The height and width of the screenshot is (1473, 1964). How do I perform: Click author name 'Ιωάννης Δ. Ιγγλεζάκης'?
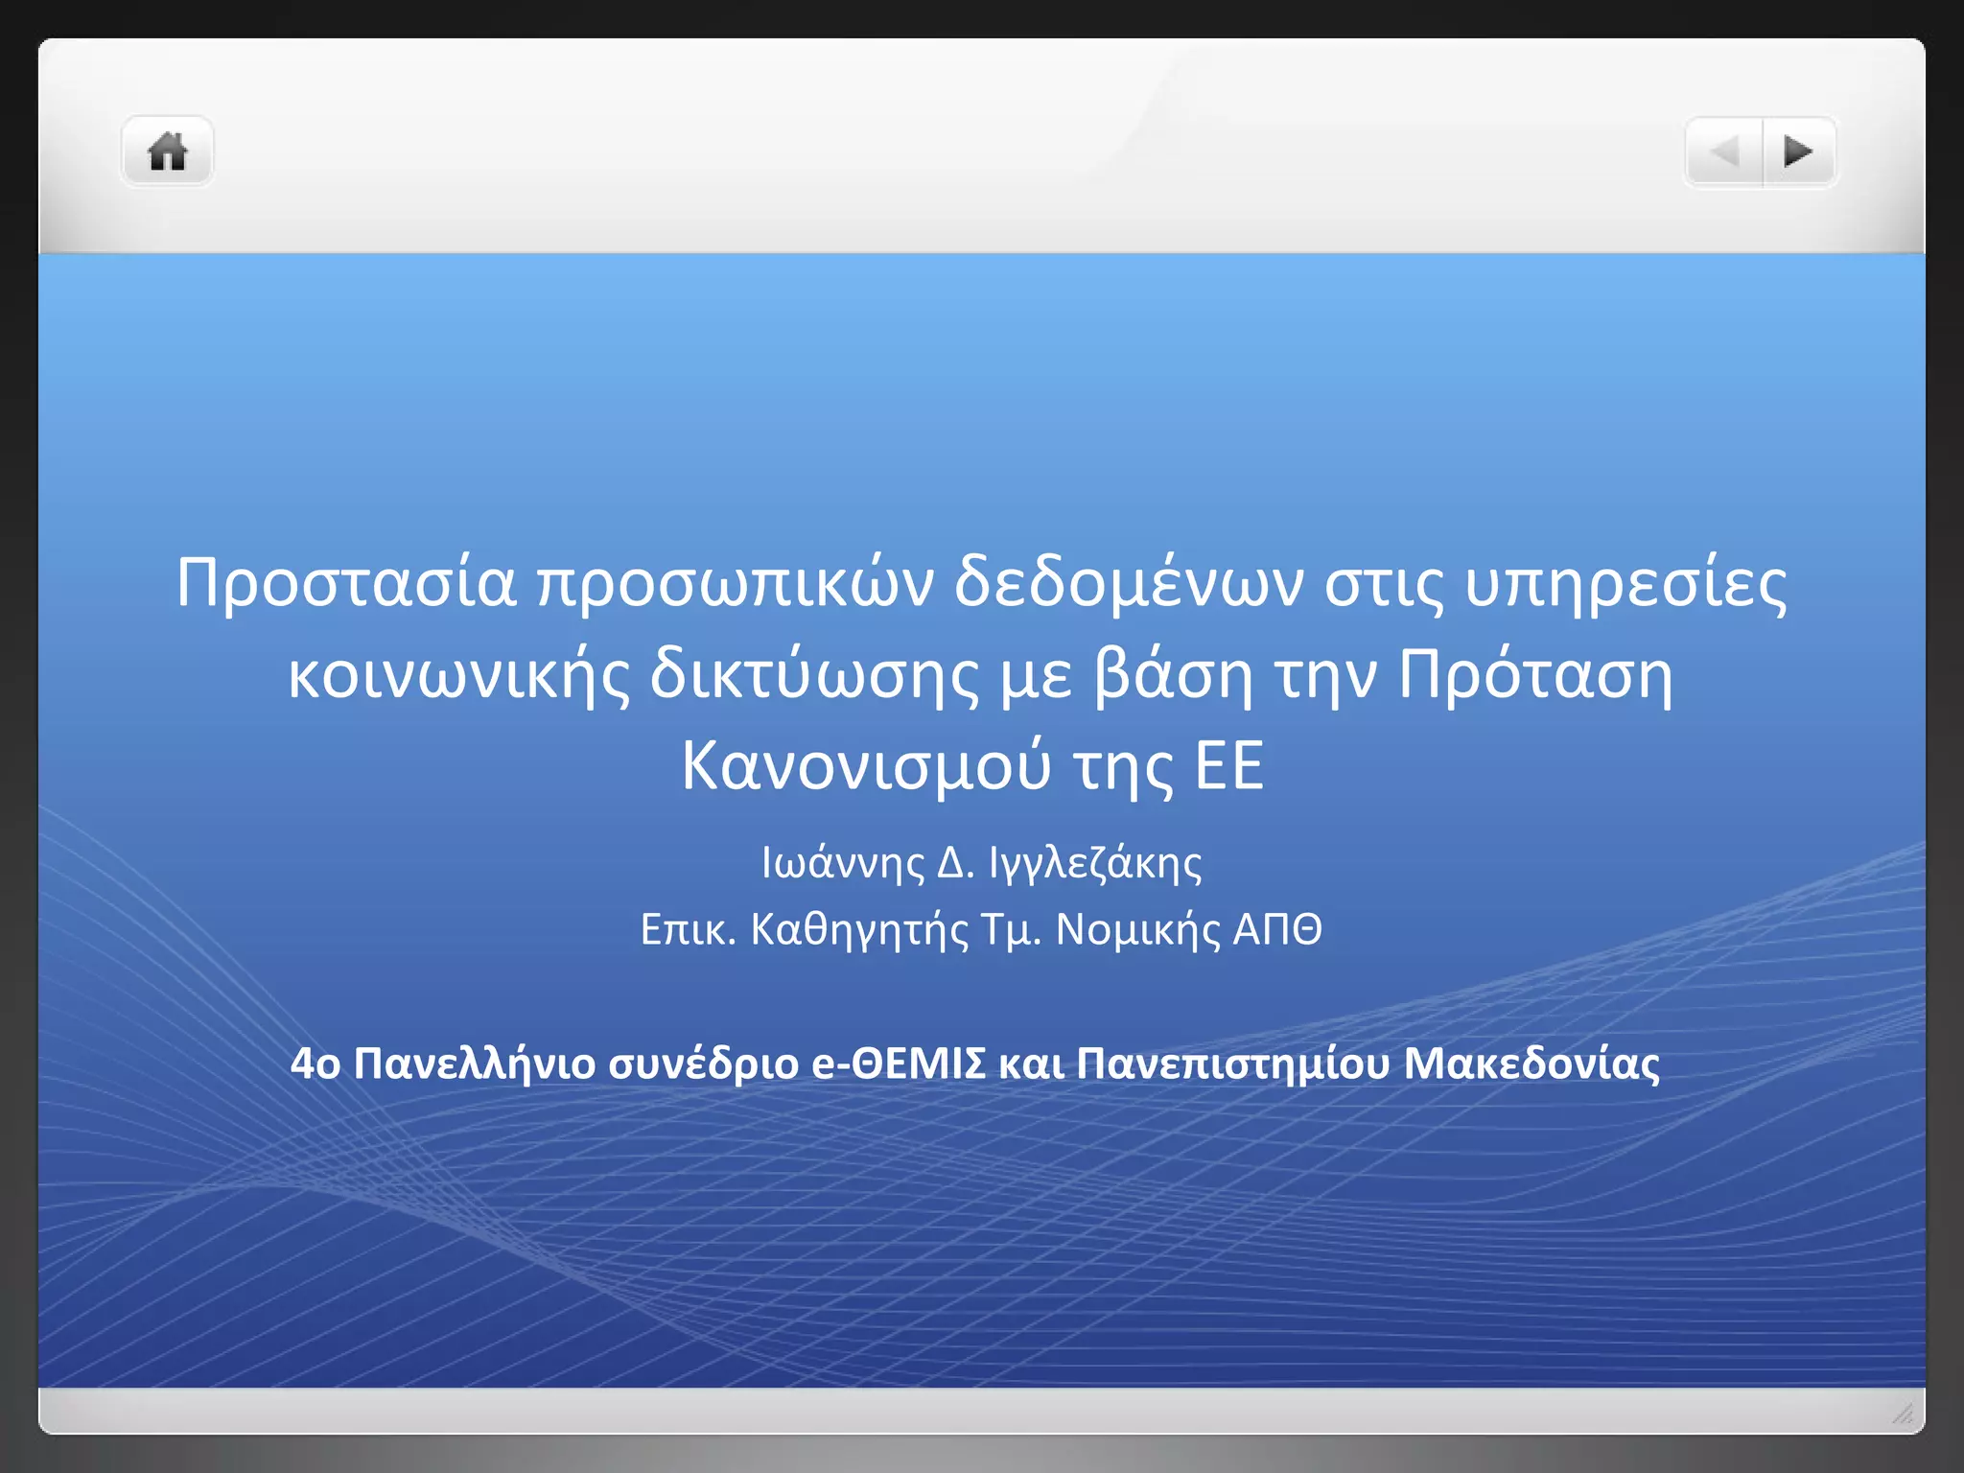pos(981,862)
